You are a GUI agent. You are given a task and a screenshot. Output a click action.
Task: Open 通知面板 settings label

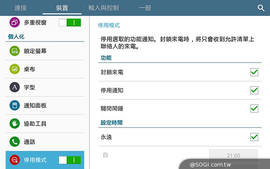(x=35, y=106)
